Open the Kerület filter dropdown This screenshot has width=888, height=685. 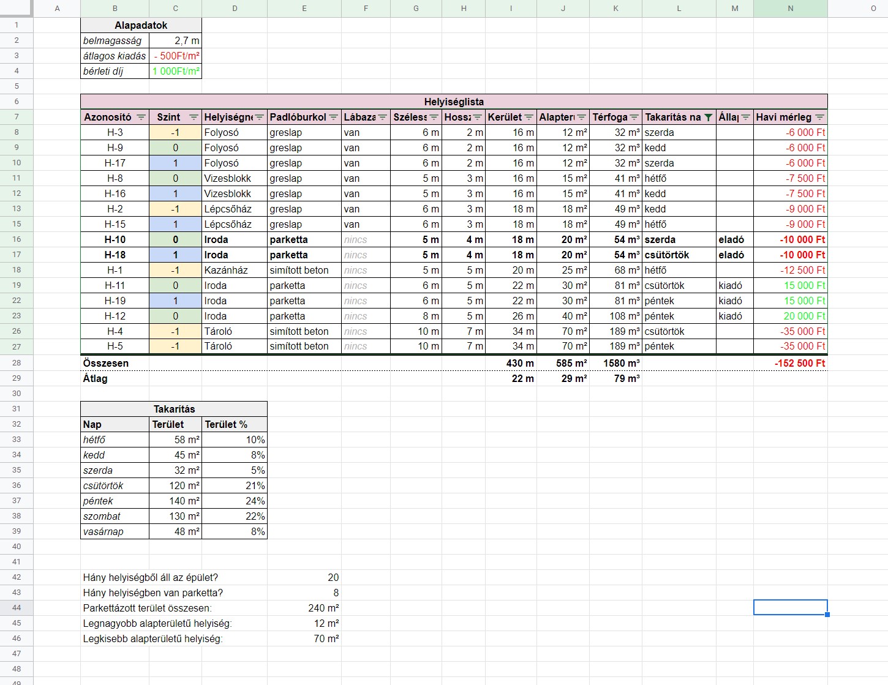529,117
